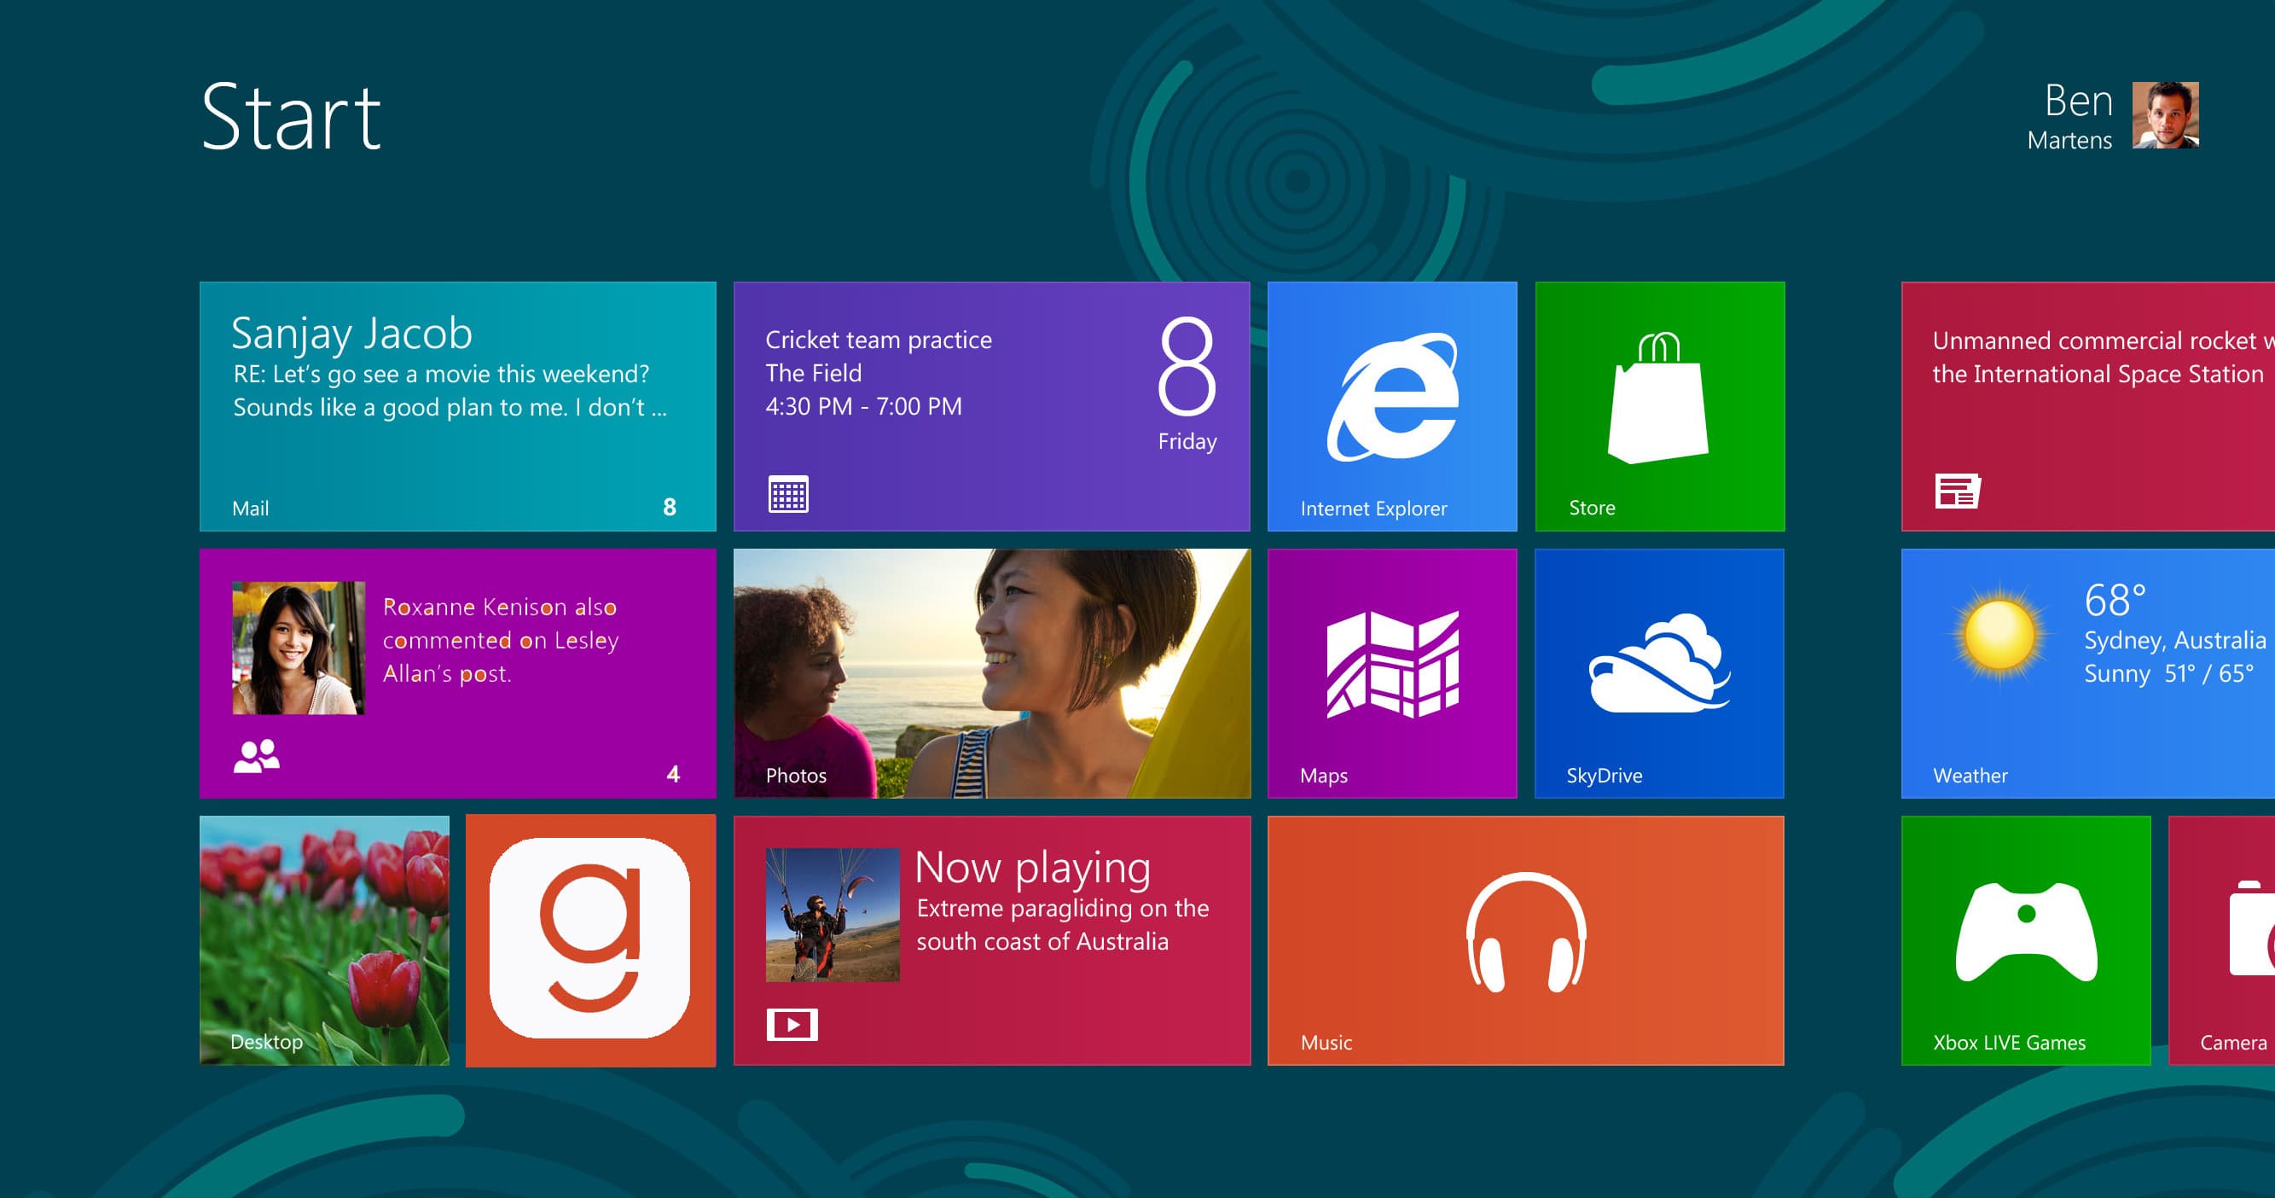This screenshot has height=1198, width=2275.
Task: Launch the Music headphones tile
Action: tap(1525, 940)
